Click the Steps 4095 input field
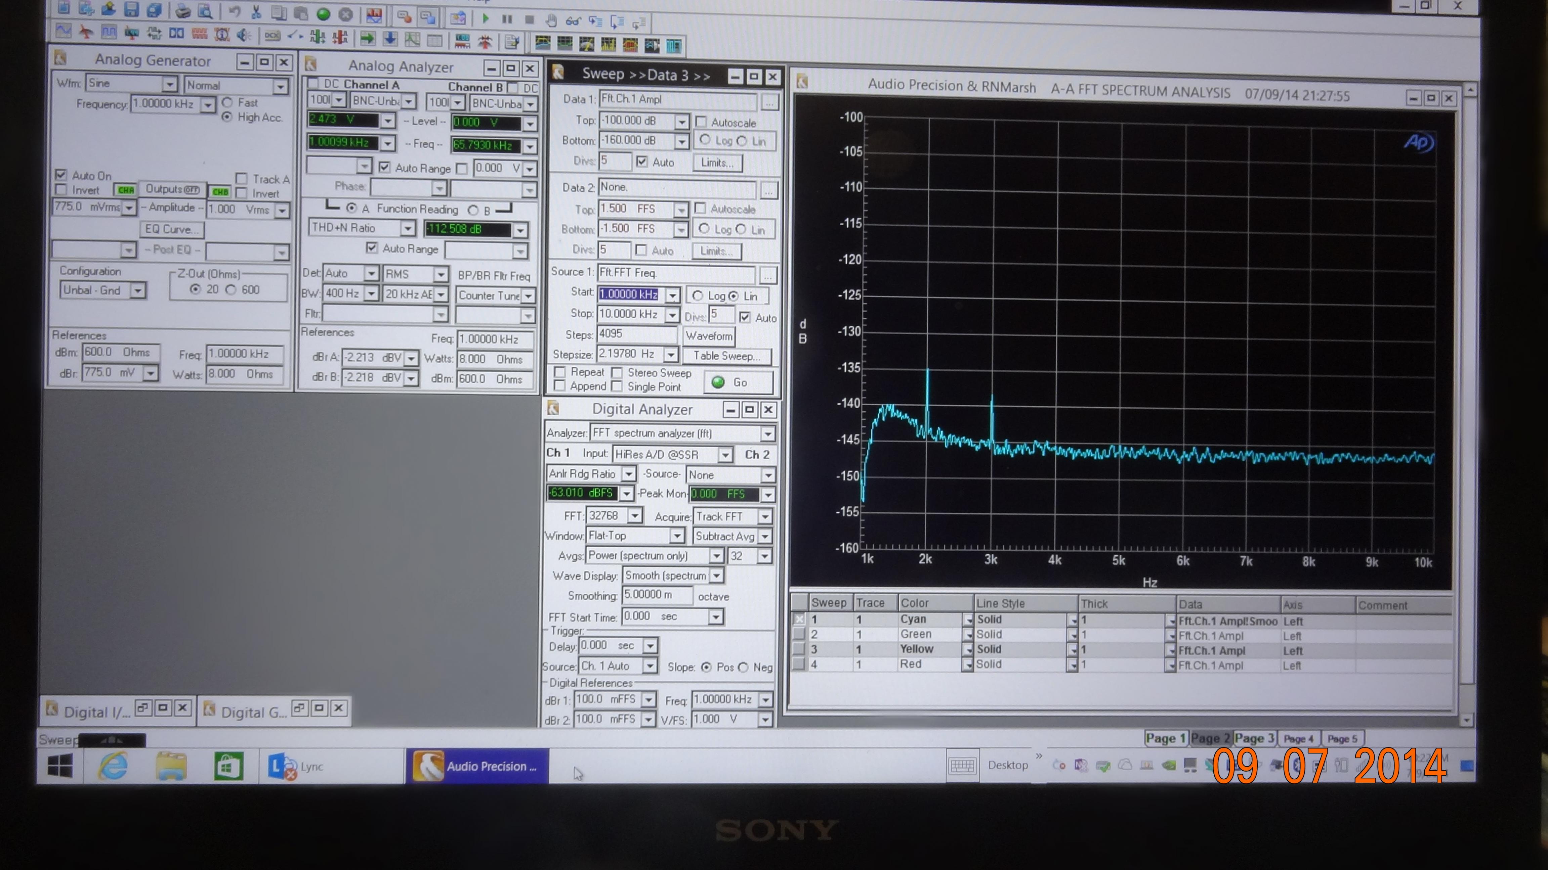 [636, 334]
